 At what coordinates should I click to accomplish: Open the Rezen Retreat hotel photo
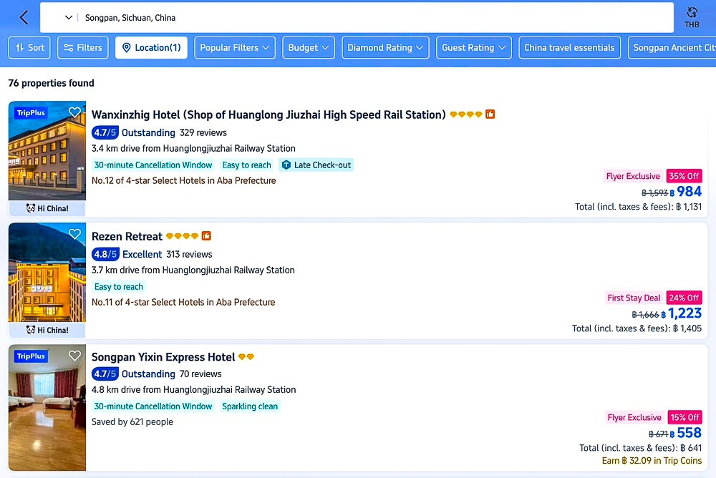pyautogui.click(x=47, y=273)
